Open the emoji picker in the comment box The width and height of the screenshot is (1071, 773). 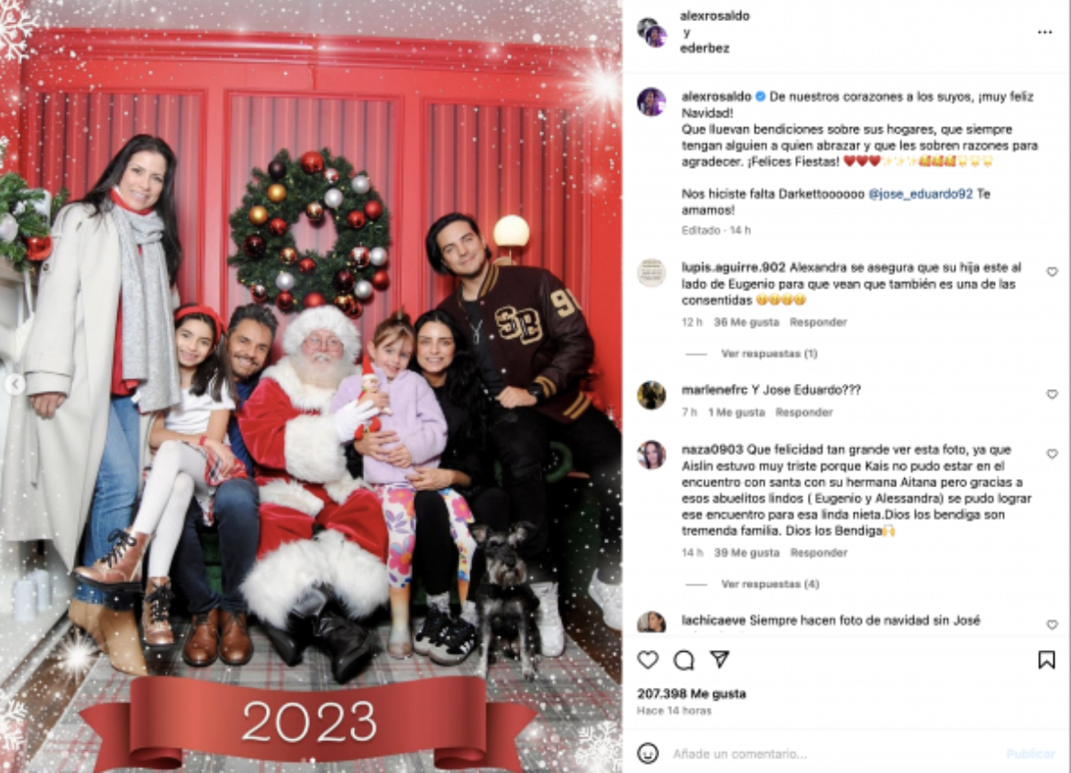647,753
